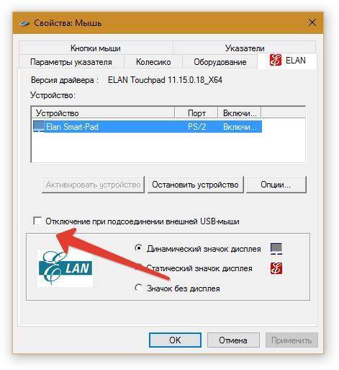Select Значок без дисплея radio option
This screenshot has height=370, width=339.
pyautogui.click(x=138, y=288)
